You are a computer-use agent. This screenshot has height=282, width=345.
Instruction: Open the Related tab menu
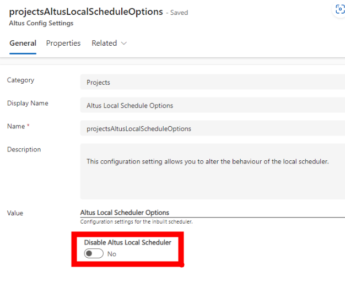click(x=109, y=43)
